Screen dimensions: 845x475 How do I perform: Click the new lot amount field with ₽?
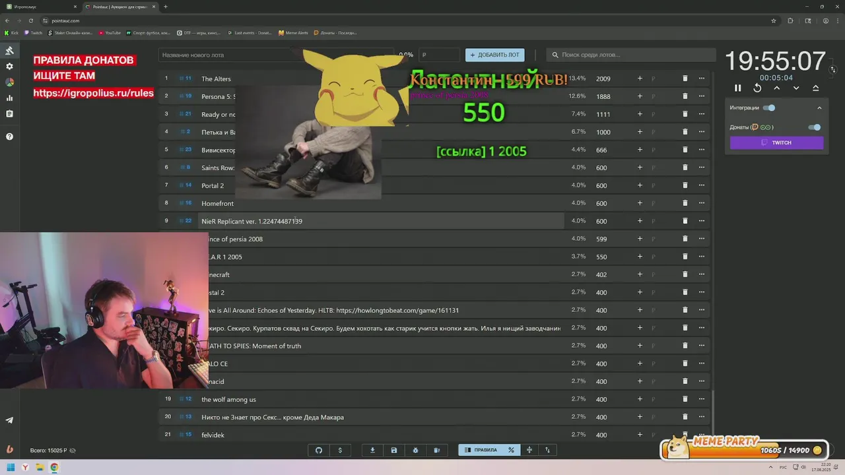click(439, 55)
